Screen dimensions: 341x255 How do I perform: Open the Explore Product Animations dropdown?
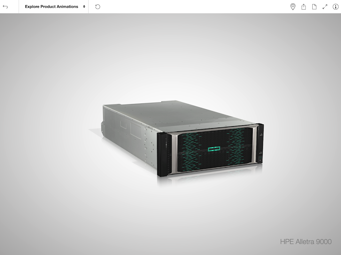53,7
